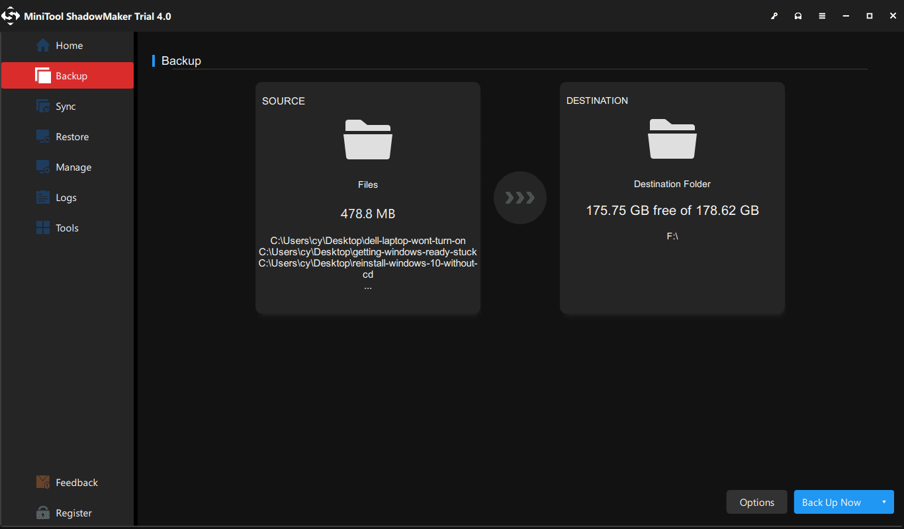Open the Logs menu label
This screenshot has height=529, width=904.
pos(66,198)
